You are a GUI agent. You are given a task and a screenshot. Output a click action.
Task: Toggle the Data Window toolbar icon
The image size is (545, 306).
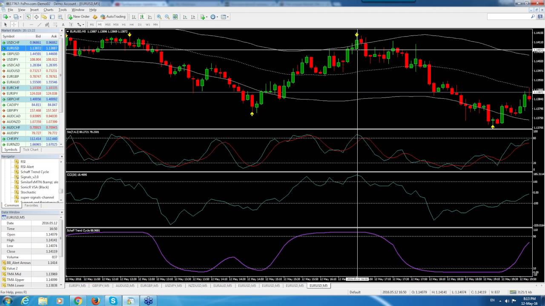[x=36, y=17]
